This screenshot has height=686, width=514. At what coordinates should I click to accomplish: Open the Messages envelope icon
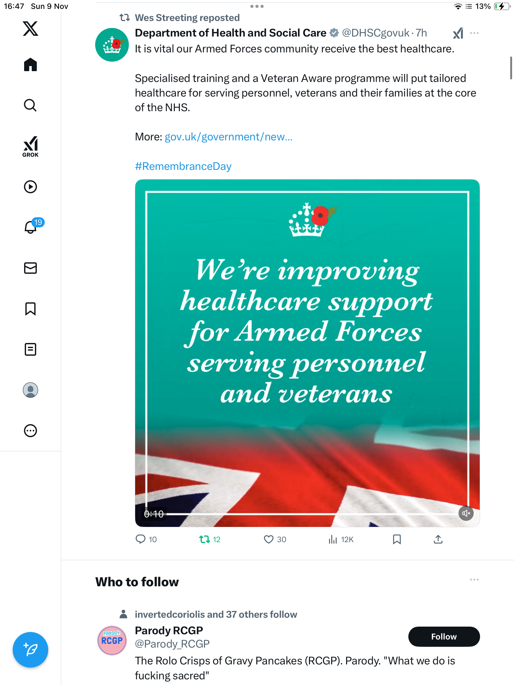30,268
